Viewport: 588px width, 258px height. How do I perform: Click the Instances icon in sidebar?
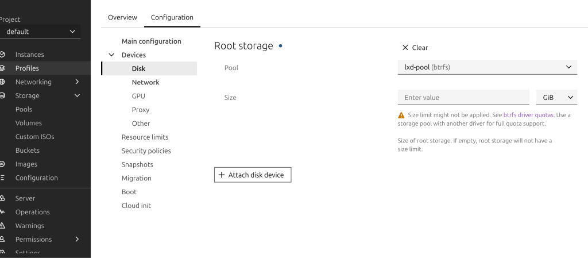click(3, 55)
